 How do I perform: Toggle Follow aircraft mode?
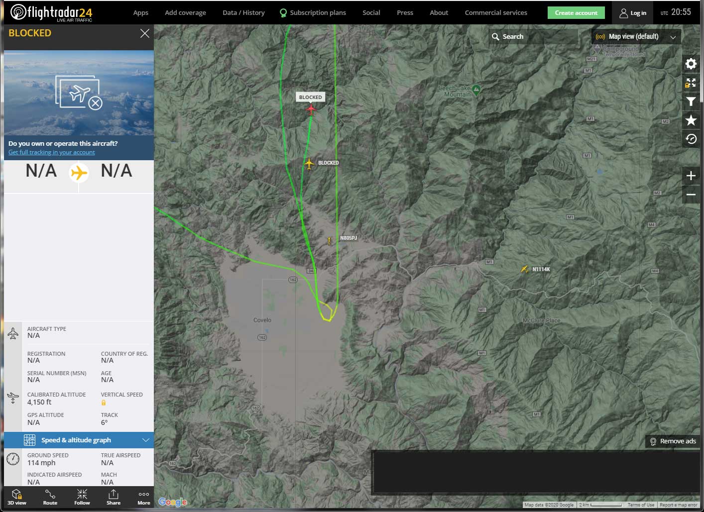[82, 497]
